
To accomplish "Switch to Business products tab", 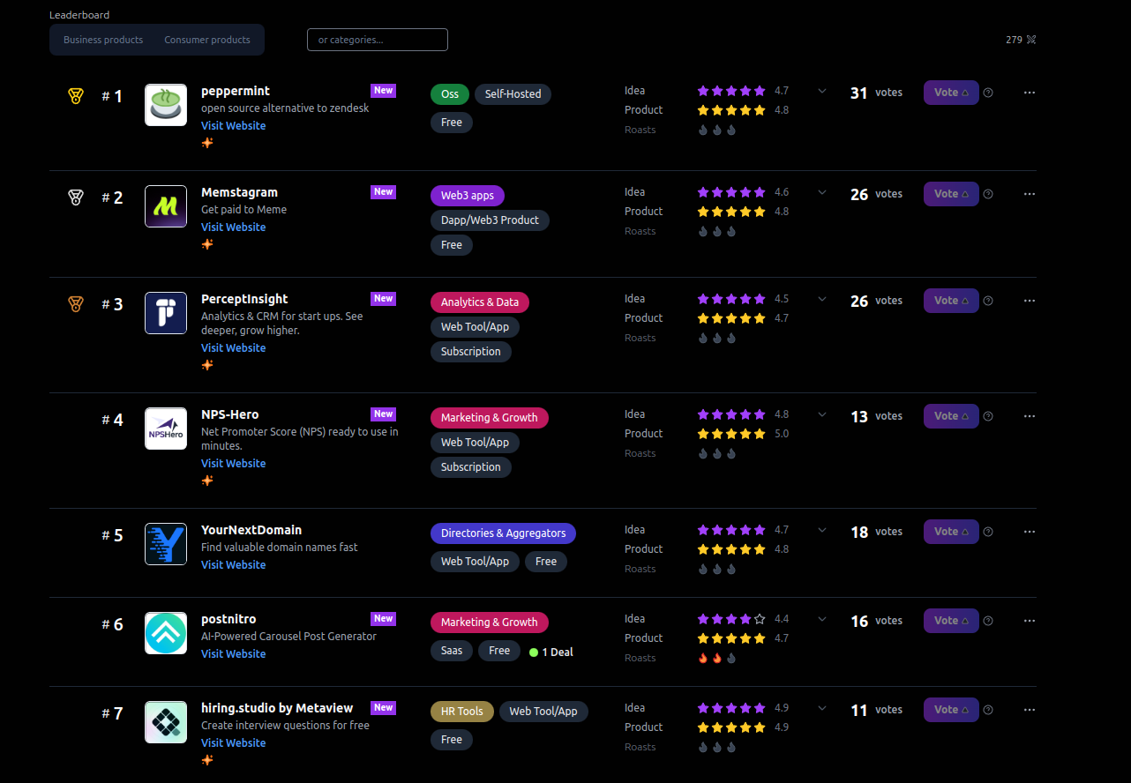I will point(103,40).
